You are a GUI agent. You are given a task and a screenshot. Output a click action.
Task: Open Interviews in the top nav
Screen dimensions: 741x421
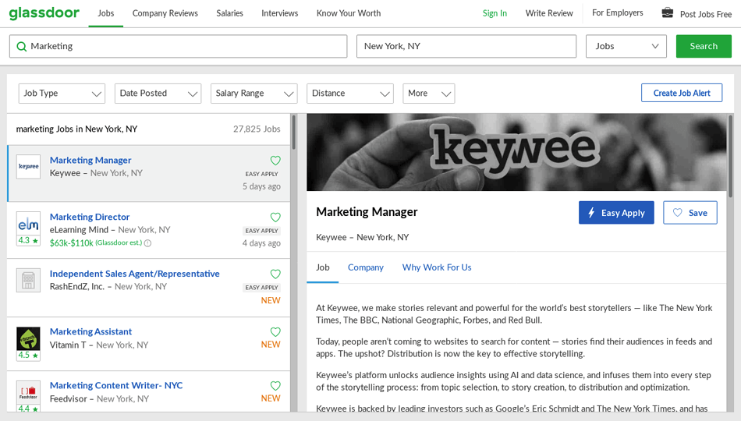tap(280, 13)
